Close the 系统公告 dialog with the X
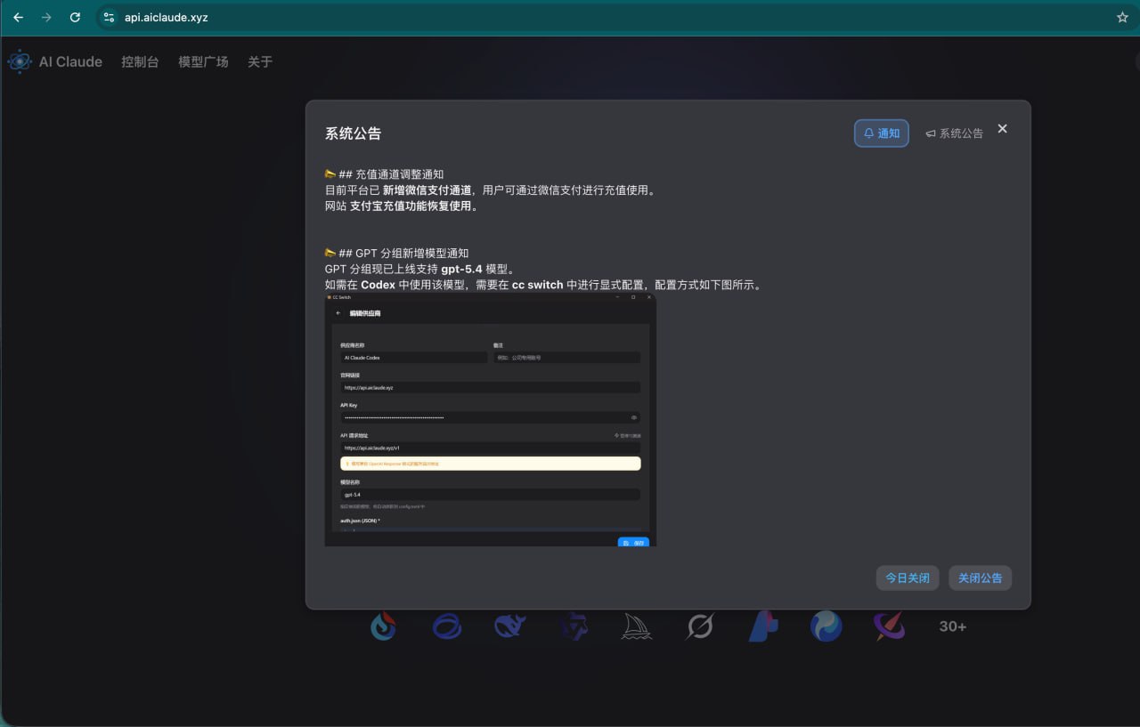The width and height of the screenshot is (1140, 727). [1003, 129]
